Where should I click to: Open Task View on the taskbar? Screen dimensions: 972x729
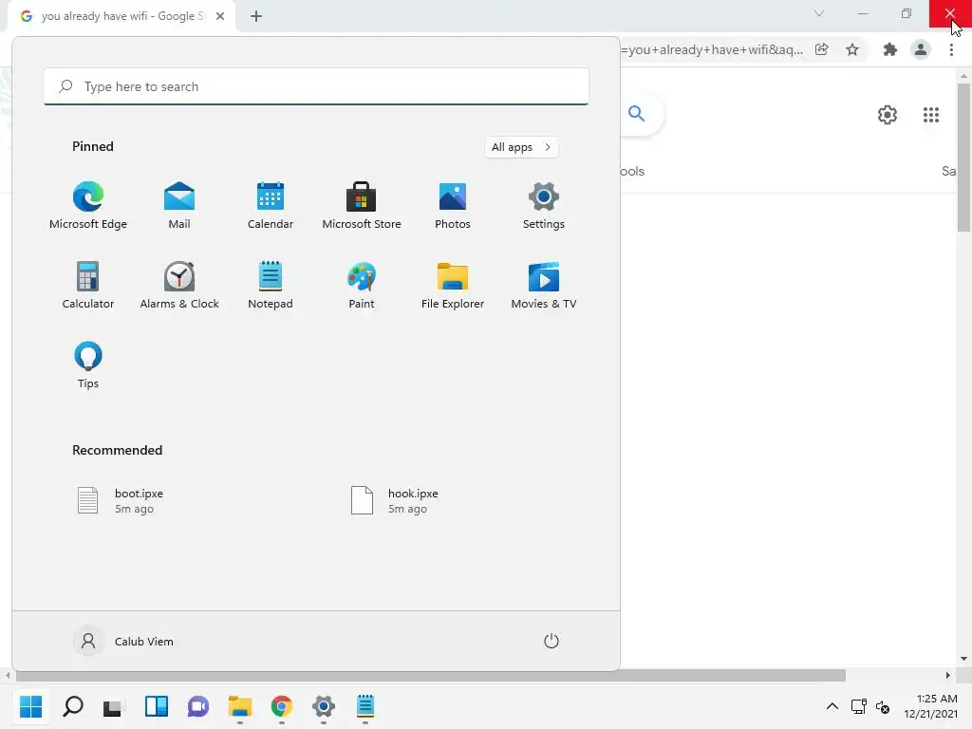(114, 706)
